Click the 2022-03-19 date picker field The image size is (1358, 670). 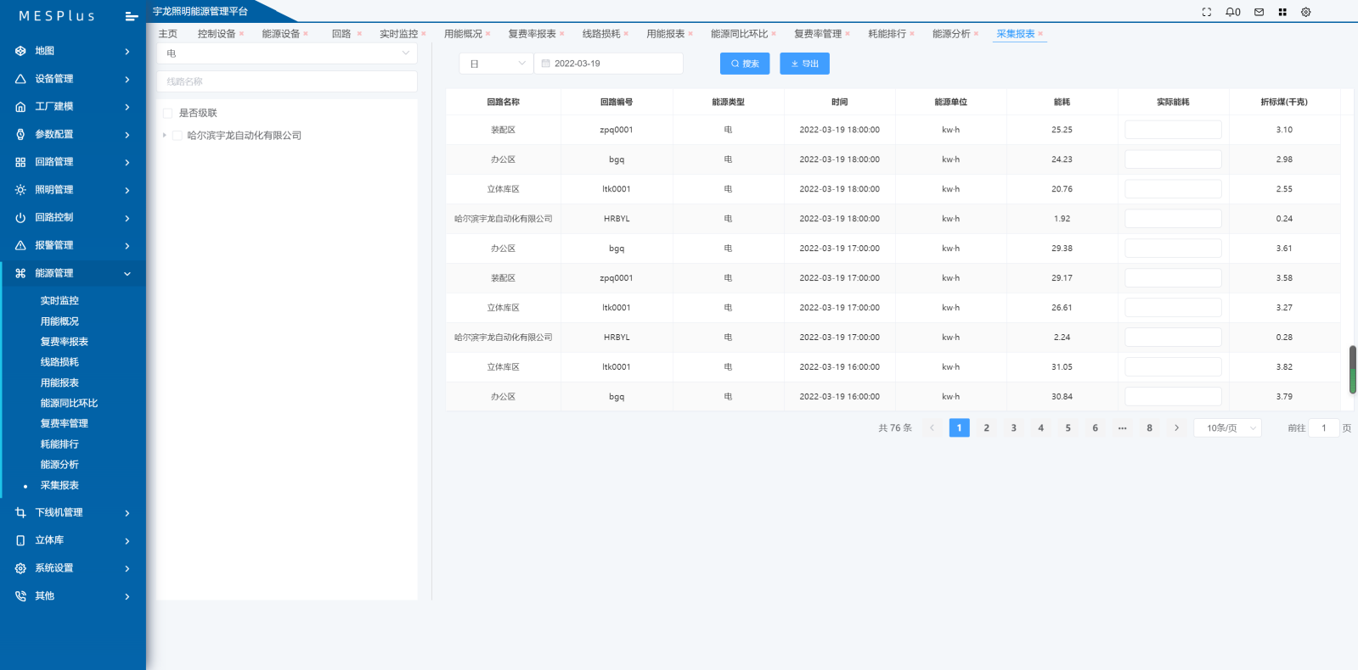609,64
